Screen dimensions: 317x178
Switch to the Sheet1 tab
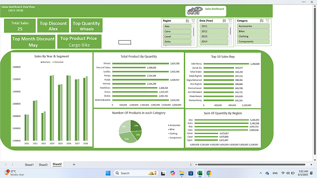29,165
